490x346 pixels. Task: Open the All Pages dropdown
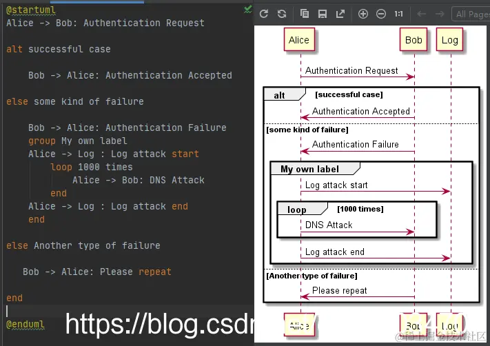(x=471, y=14)
